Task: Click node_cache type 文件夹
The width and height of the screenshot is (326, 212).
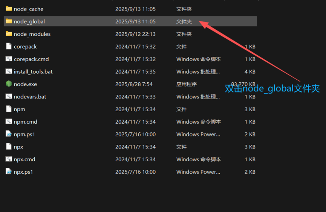Action: (x=184, y=9)
